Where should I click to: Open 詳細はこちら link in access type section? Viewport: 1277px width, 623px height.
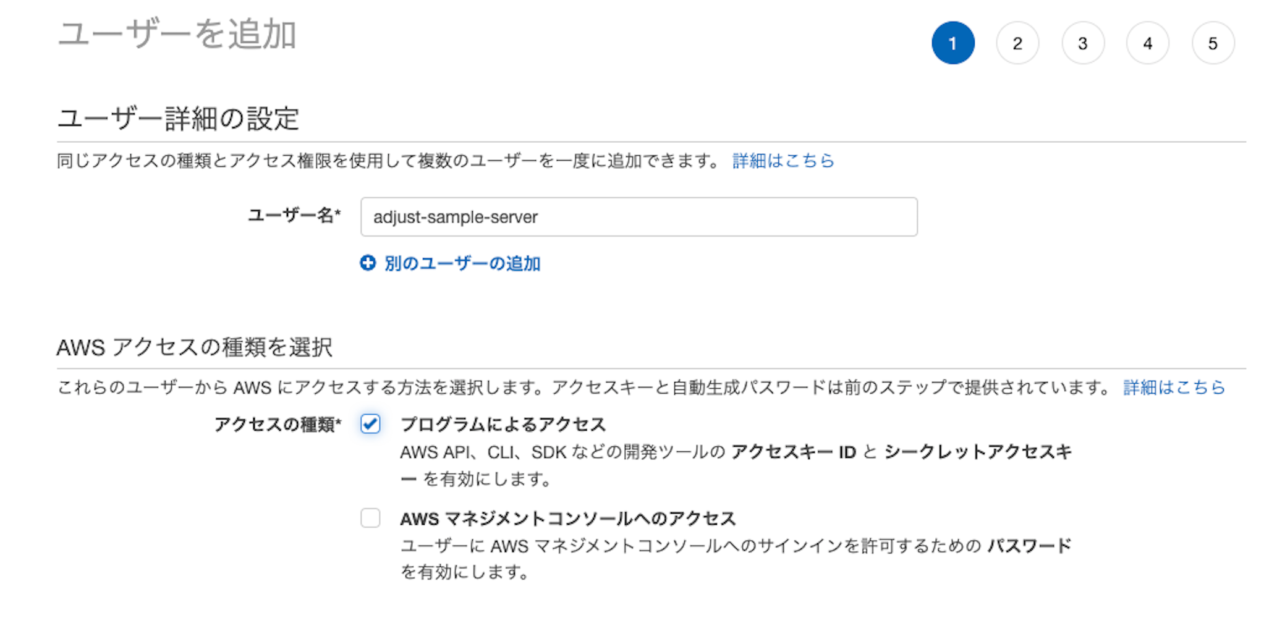pyautogui.click(x=1174, y=388)
